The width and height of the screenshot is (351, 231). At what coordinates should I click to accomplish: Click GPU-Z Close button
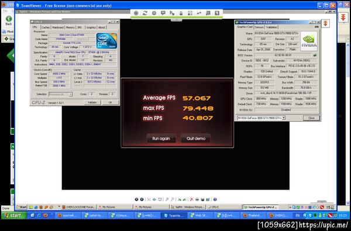311,118
